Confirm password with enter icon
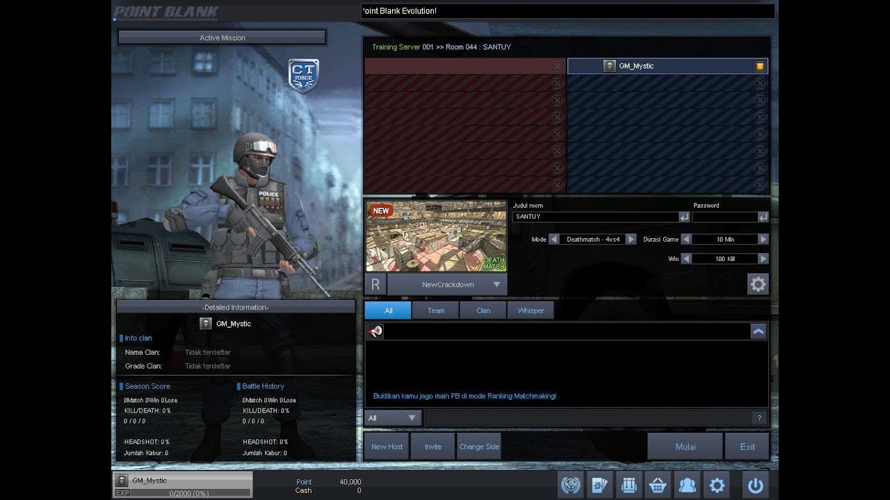Viewport: 890px width, 500px height. tap(763, 217)
